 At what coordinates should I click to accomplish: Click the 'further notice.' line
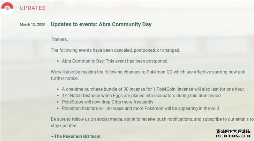[65, 79]
